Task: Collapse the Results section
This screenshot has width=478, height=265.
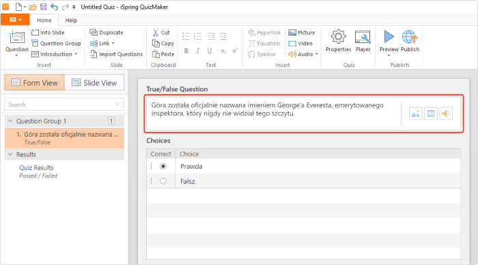Action: (10, 154)
